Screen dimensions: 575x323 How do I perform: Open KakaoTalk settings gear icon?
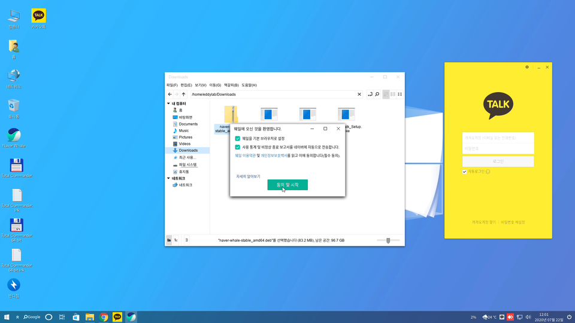pos(527,67)
